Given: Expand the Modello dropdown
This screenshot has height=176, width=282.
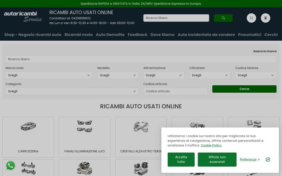Looking at the screenshot, I should [118, 75].
